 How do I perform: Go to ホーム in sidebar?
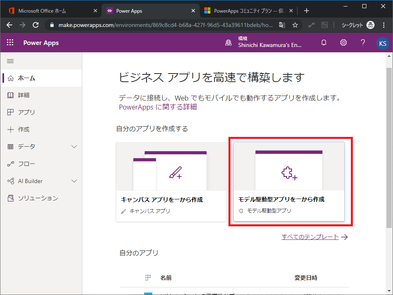click(41, 78)
